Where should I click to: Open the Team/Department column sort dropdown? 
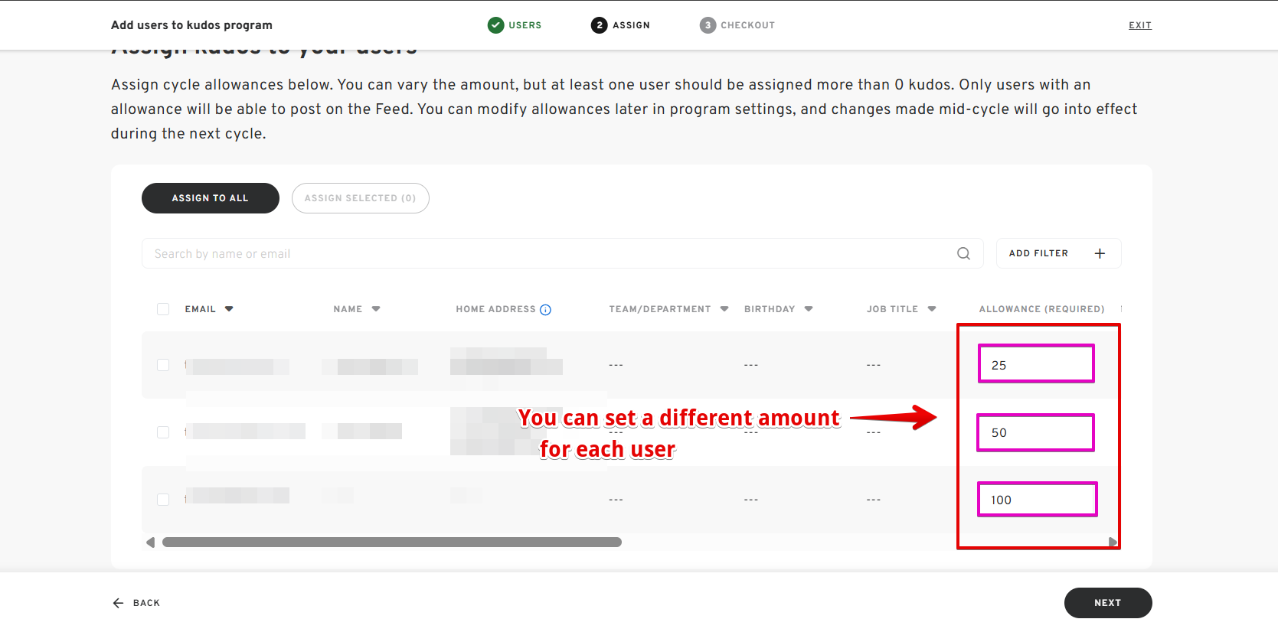click(x=724, y=309)
